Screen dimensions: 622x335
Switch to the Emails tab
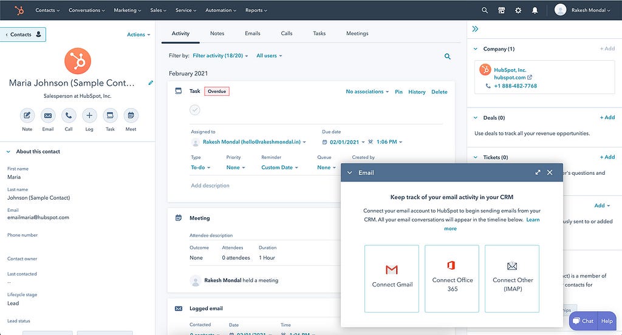point(253,33)
